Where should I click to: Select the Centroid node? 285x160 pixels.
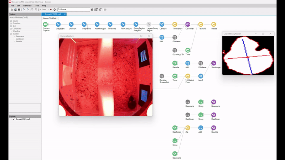pyautogui.click(x=162, y=24)
